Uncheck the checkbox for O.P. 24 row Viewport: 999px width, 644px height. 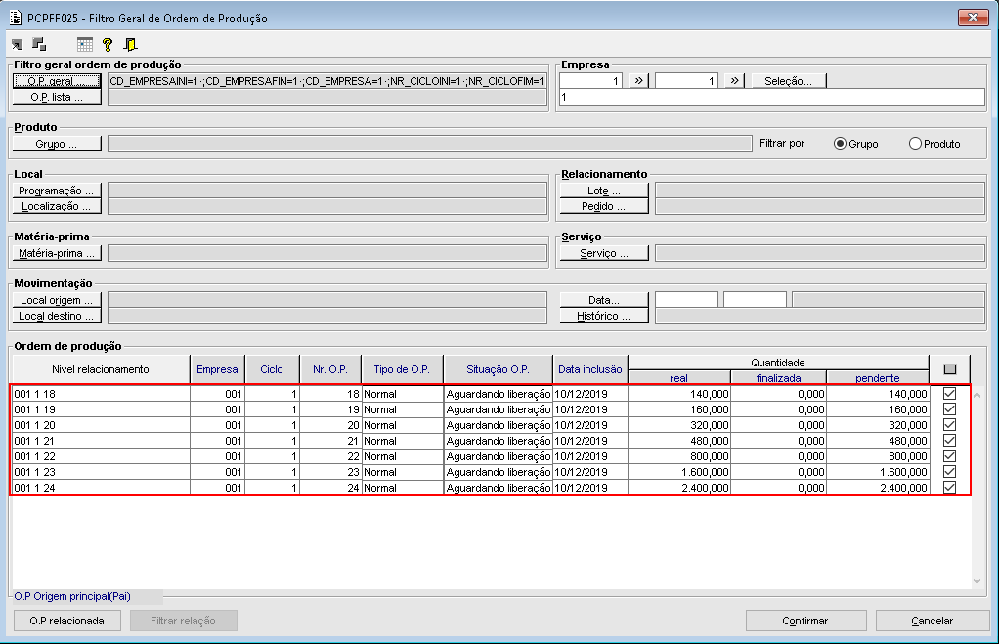949,488
